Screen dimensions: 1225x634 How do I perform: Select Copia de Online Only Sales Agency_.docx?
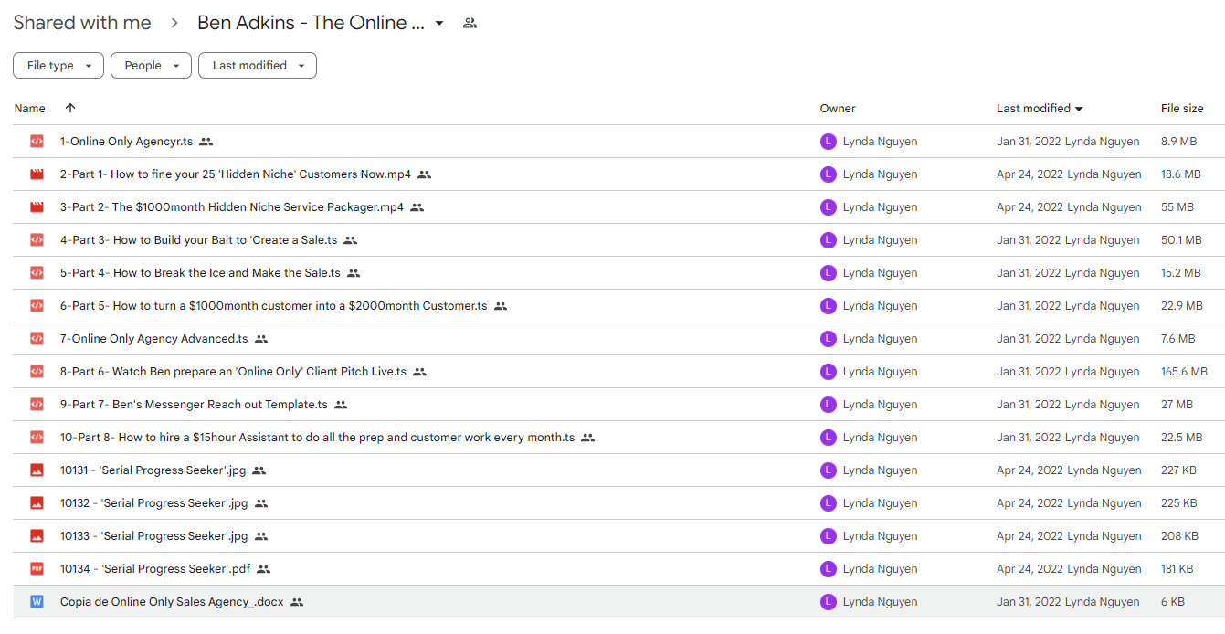[x=172, y=602]
